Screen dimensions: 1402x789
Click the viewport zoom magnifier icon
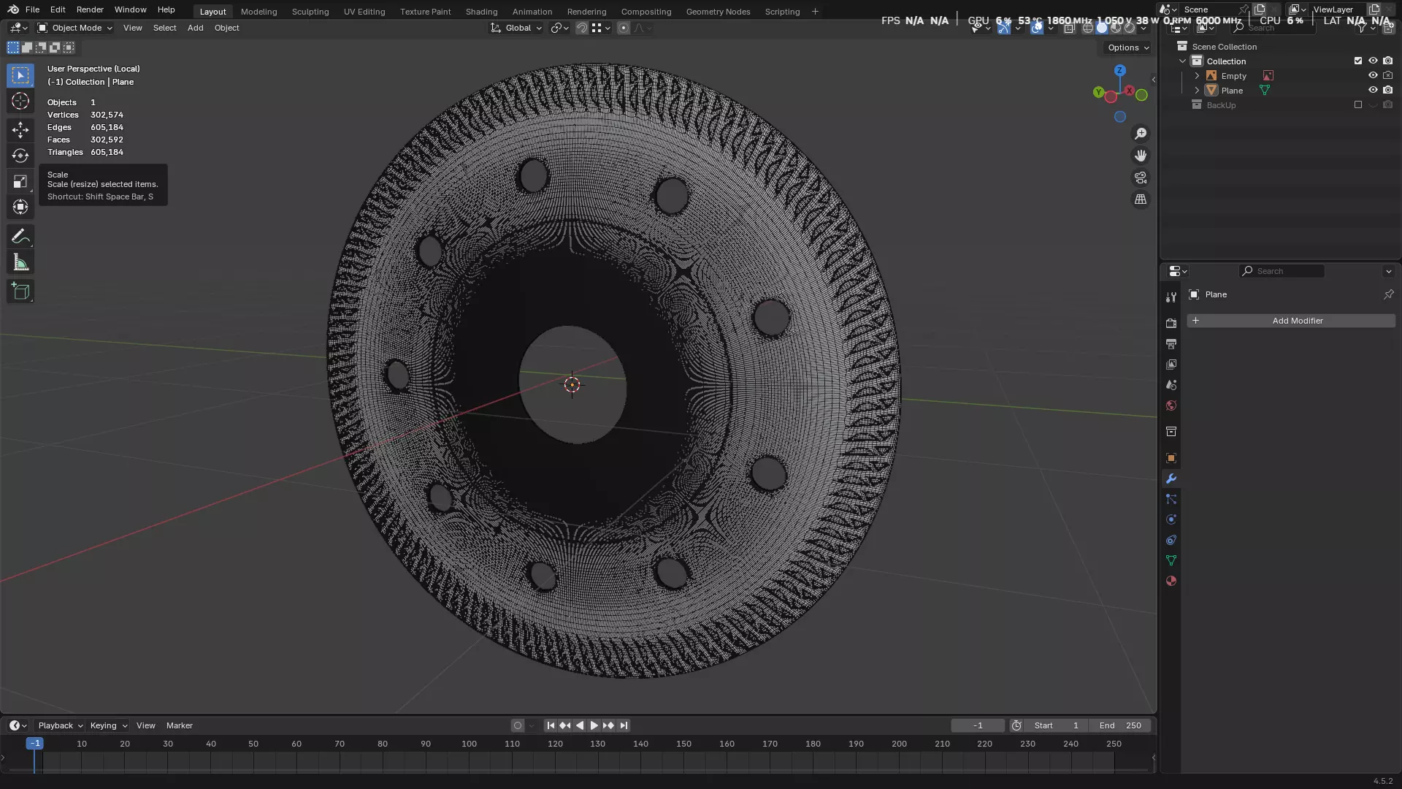tap(1141, 134)
